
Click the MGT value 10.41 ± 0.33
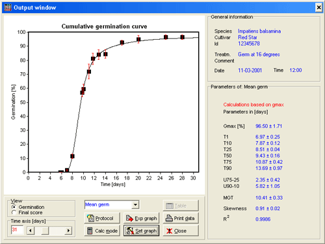[269, 198]
